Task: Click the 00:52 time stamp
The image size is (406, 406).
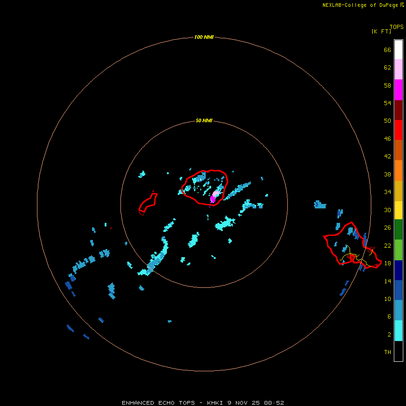Action: coord(274,403)
